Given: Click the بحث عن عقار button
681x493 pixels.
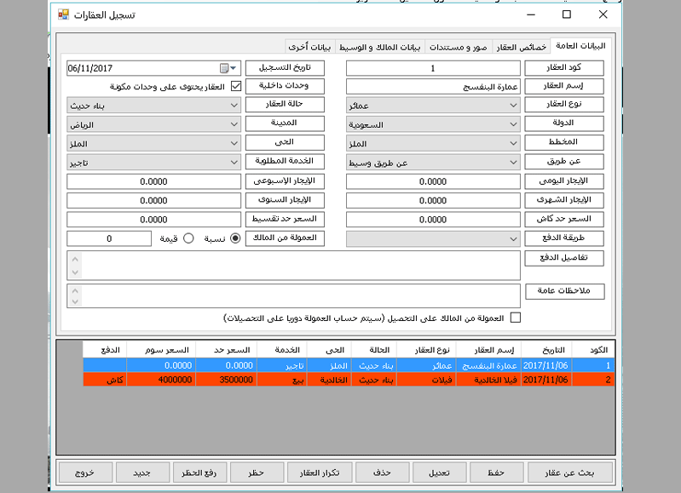Looking at the screenshot, I should click(x=570, y=473).
